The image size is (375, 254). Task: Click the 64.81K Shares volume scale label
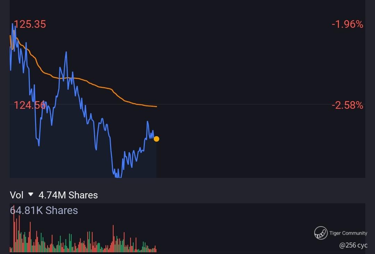tap(44, 211)
